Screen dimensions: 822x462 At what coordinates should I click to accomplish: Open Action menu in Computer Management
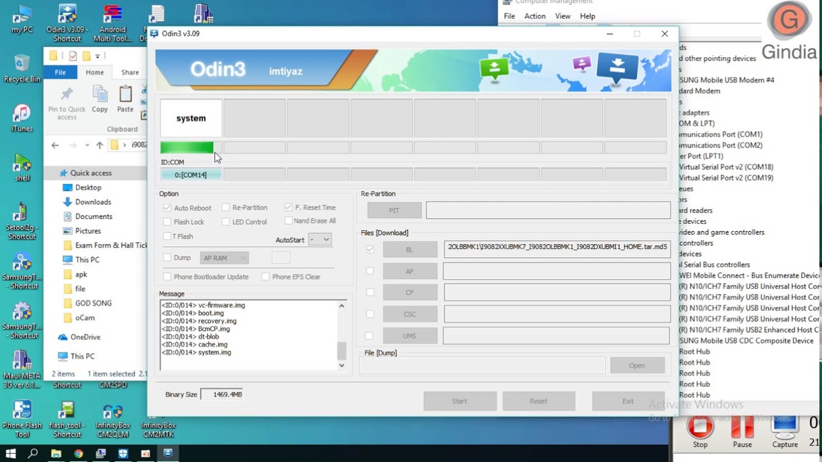pyautogui.click(x=535, y=16)
